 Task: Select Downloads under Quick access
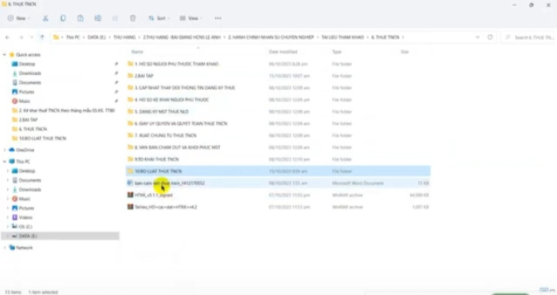click(30, 73)
